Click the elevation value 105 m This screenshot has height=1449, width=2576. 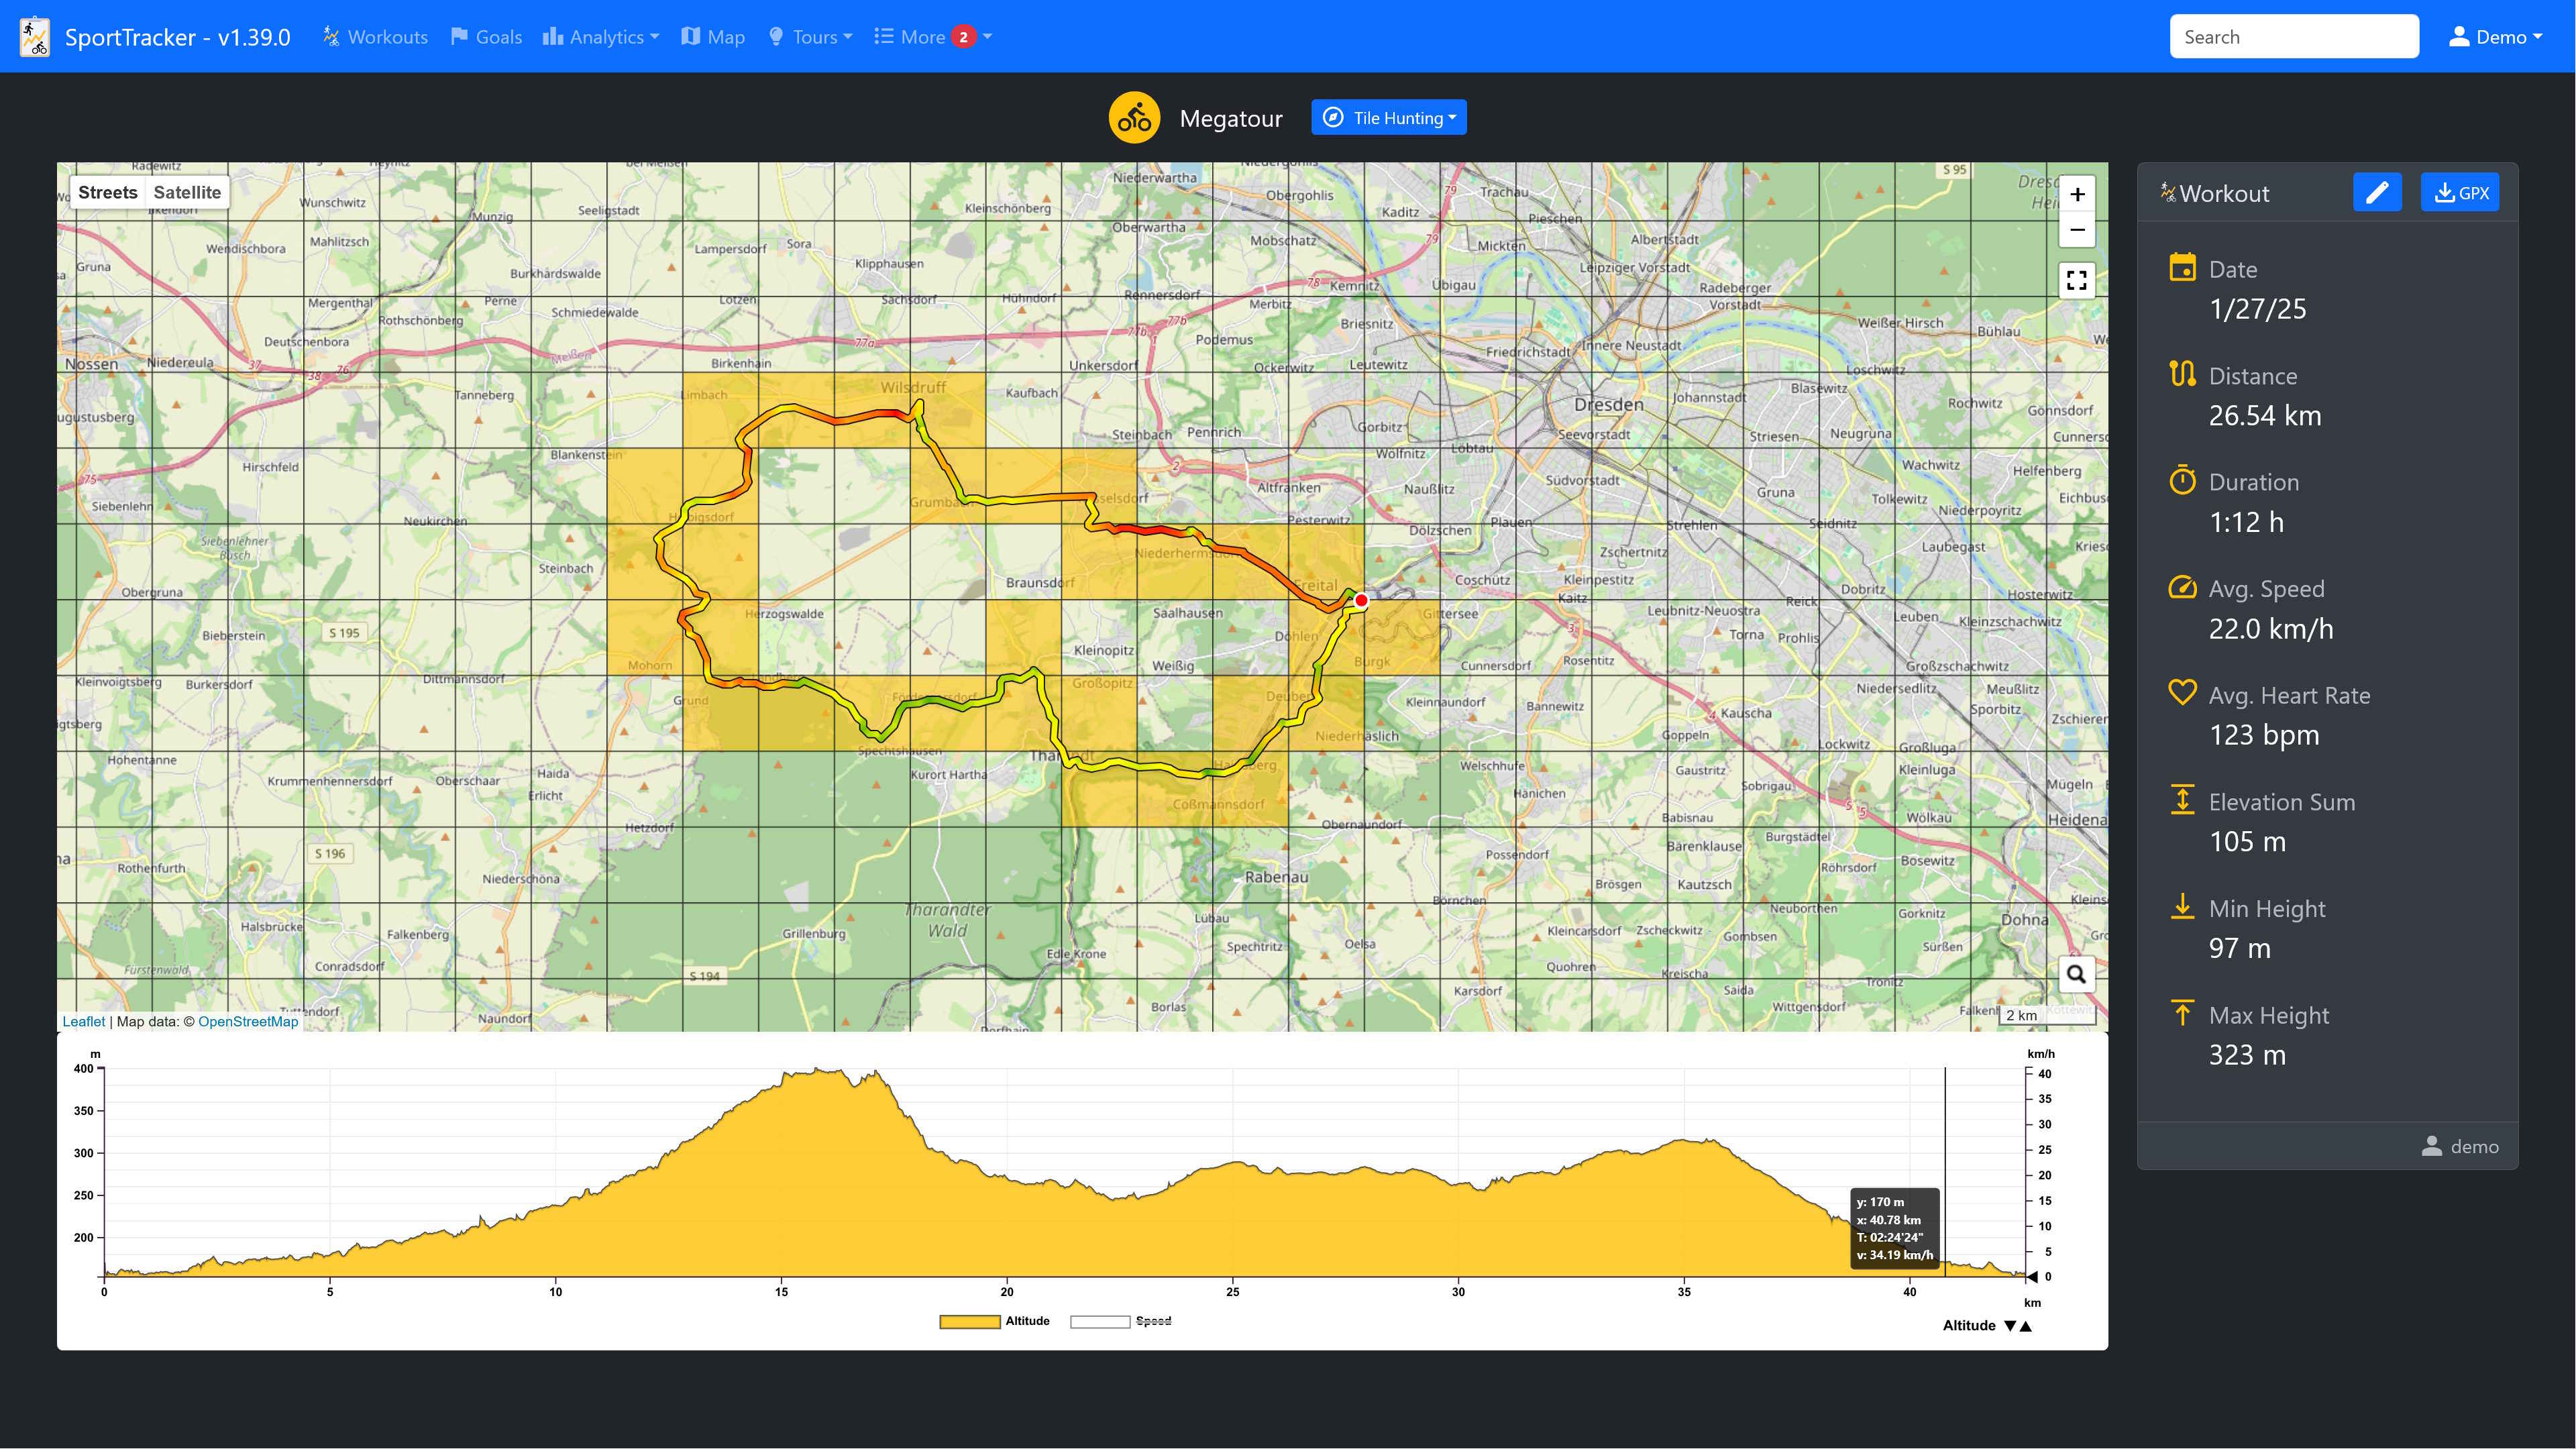(2247, 841)
